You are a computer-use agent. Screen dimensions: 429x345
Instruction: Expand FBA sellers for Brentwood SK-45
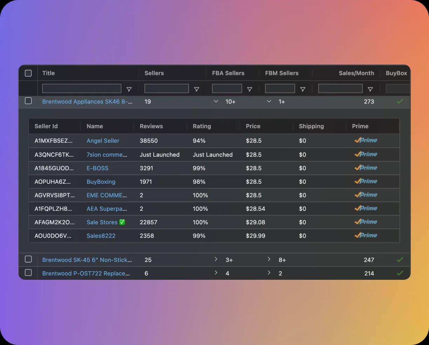coord(216,259)
